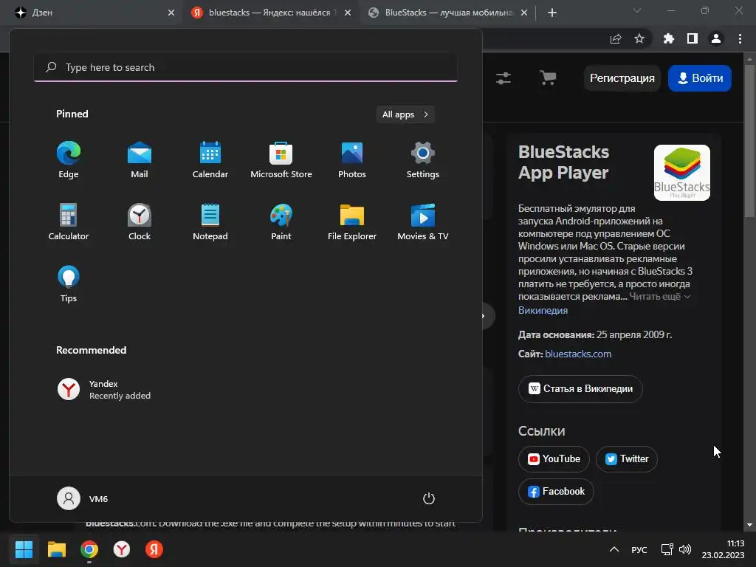Viewport: 756px width, 567px height.
Task: Open File Explorer from the taskbar
Action: (x=56, y=549)
